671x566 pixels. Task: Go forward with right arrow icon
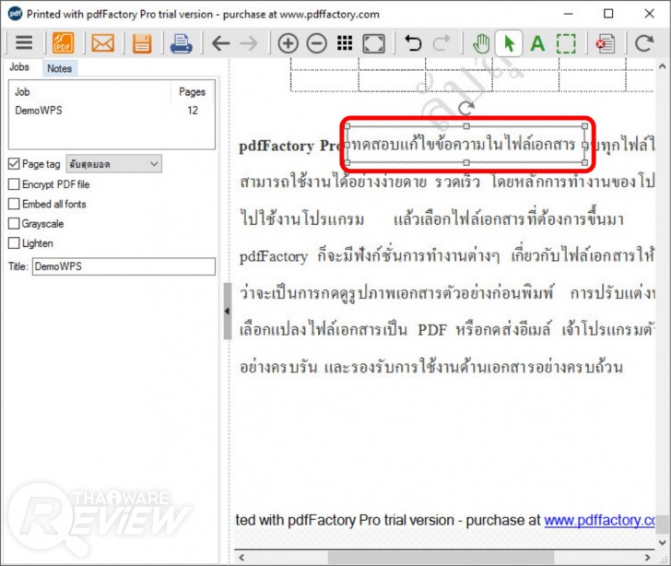(x=249, y=43)
